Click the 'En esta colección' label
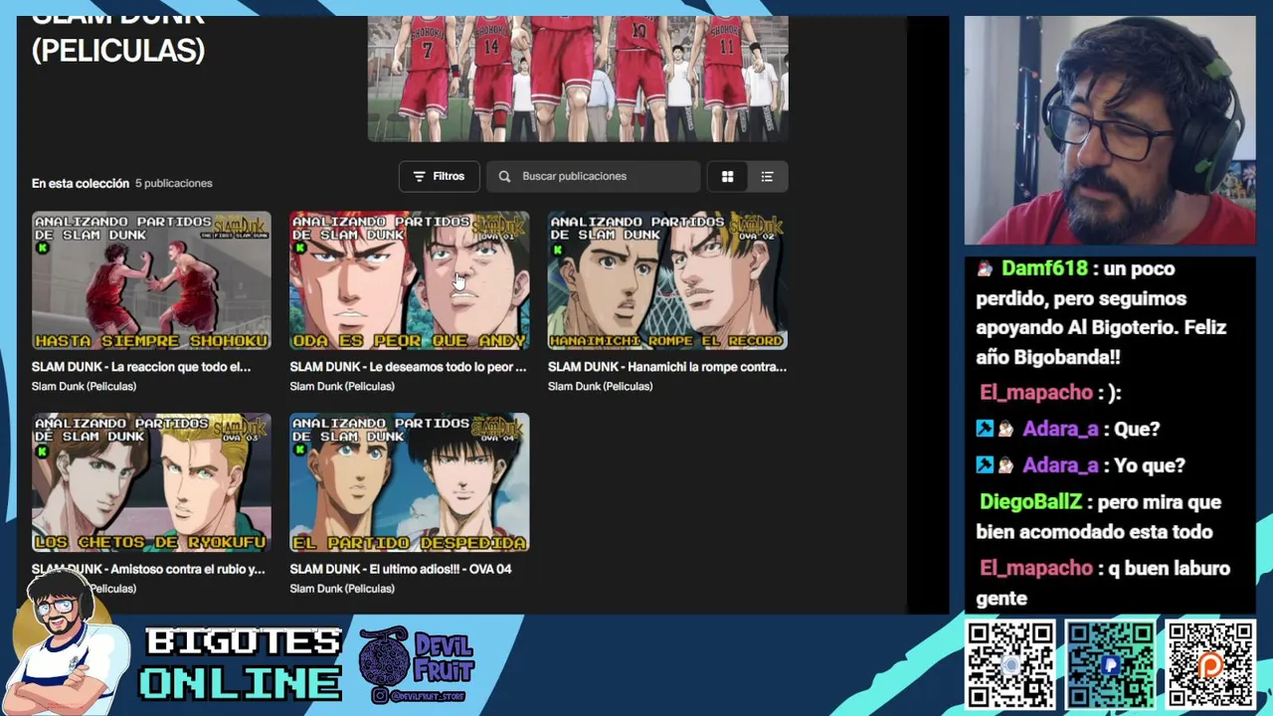This screenshot has width=1273, height=716. (x=81, y=183)
